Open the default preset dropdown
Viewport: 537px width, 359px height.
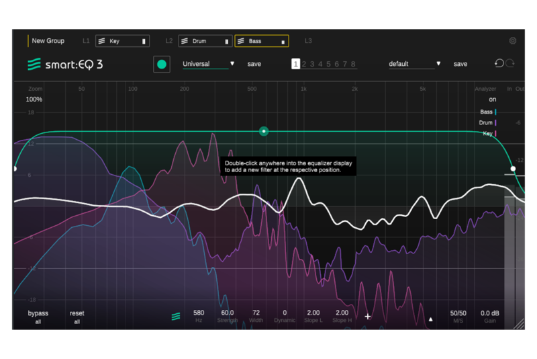point(415,64)
